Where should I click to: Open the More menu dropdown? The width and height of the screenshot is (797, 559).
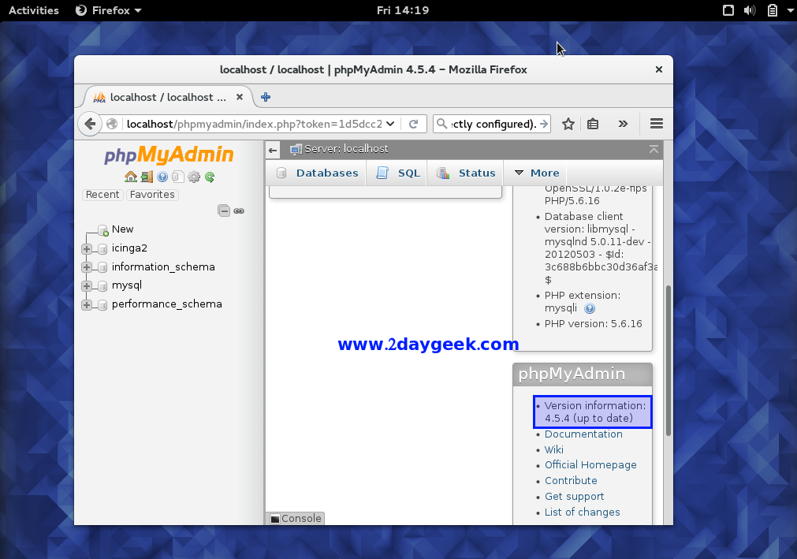click(537, 173)
